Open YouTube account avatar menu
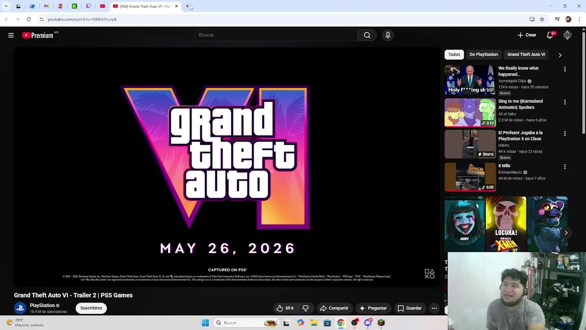Image resolution: width=586 pixels, height=330 pixels. (x=567, y=35)
